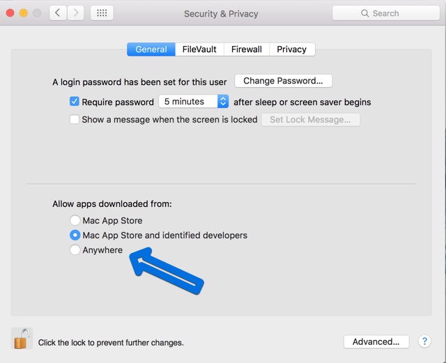This screenshot has width=446, height=363.
Task: Go forward with the right chevron button
Action: point(76,13)
